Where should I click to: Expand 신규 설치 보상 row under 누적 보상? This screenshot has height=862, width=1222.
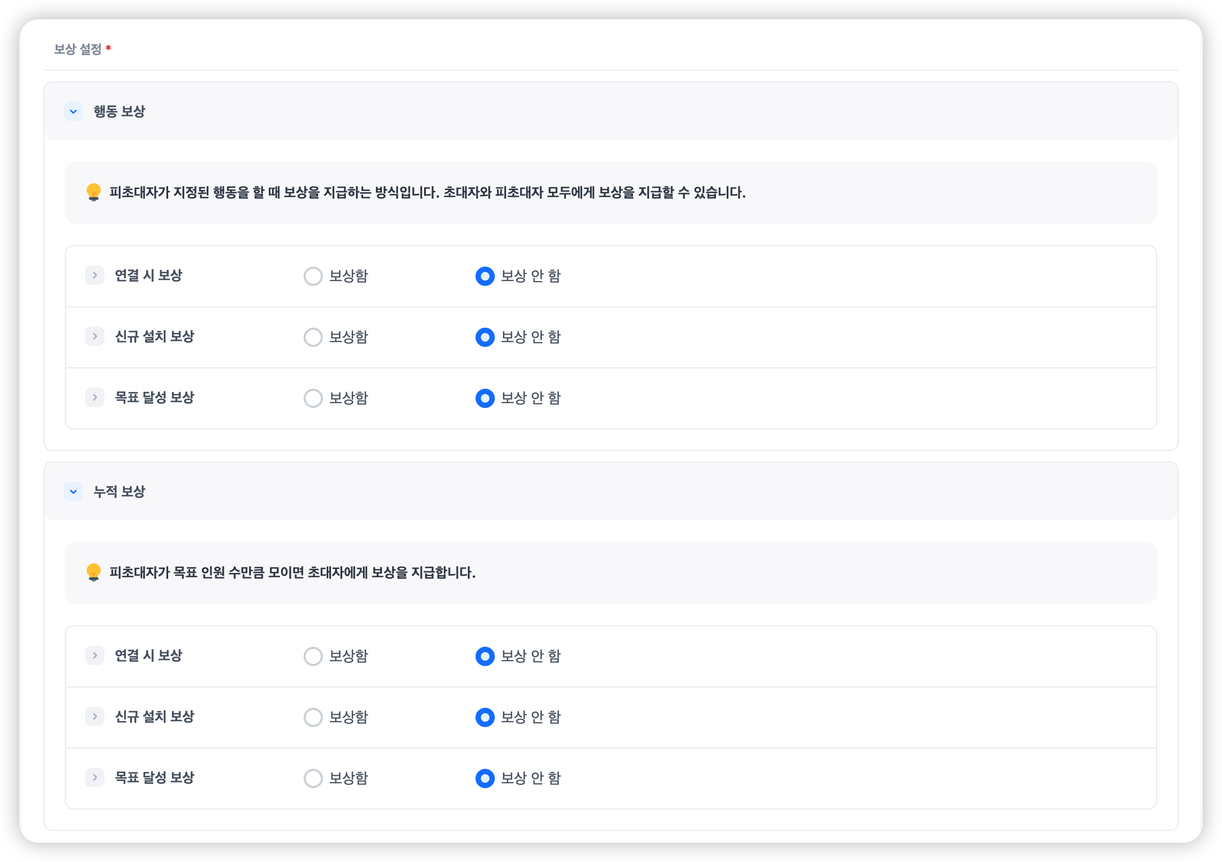pos(95,716)
